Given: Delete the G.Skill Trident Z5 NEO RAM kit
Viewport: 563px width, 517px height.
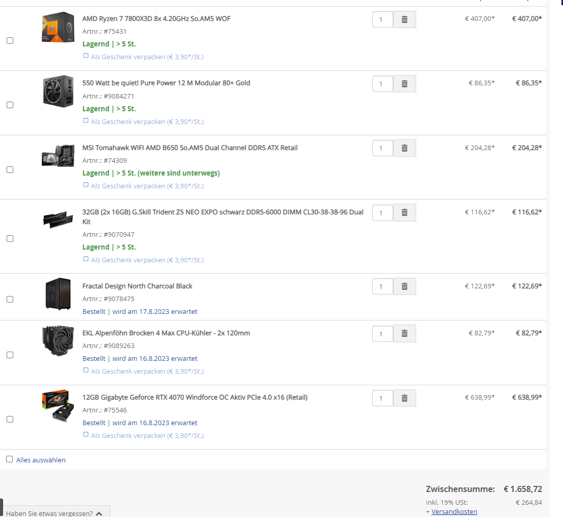Looking at the screenshot, I should (x=404, y=213).
